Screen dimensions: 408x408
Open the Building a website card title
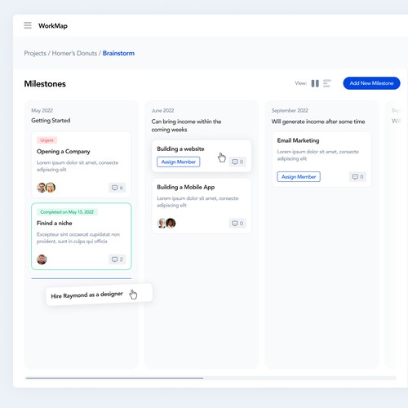(180, 149)
